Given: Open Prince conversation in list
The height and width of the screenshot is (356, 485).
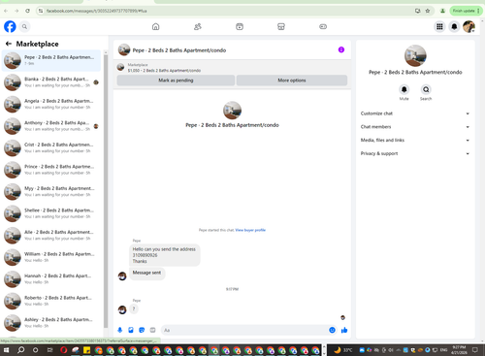Looking at the screenshot, I should pyautogui.click(x=51, y=170).
